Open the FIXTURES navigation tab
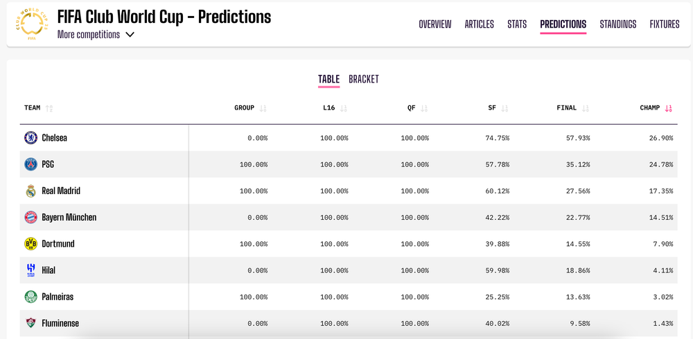Image resolution: width=693 pixels, height=339 pixels. click(665, 24)
